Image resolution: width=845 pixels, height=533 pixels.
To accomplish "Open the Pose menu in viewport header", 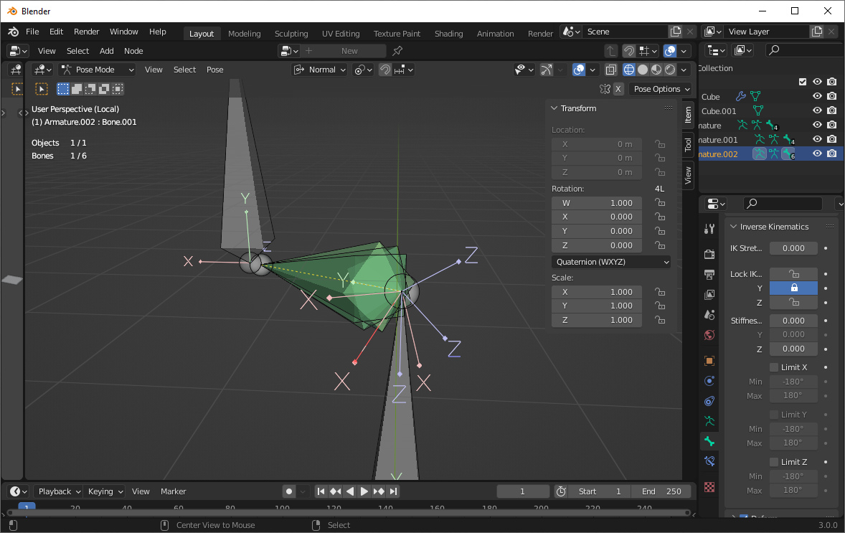I will pyautogui.click(x=214, y=70).
